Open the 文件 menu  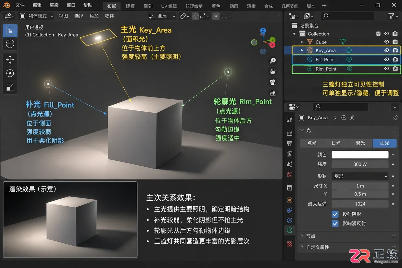(20, 5)
